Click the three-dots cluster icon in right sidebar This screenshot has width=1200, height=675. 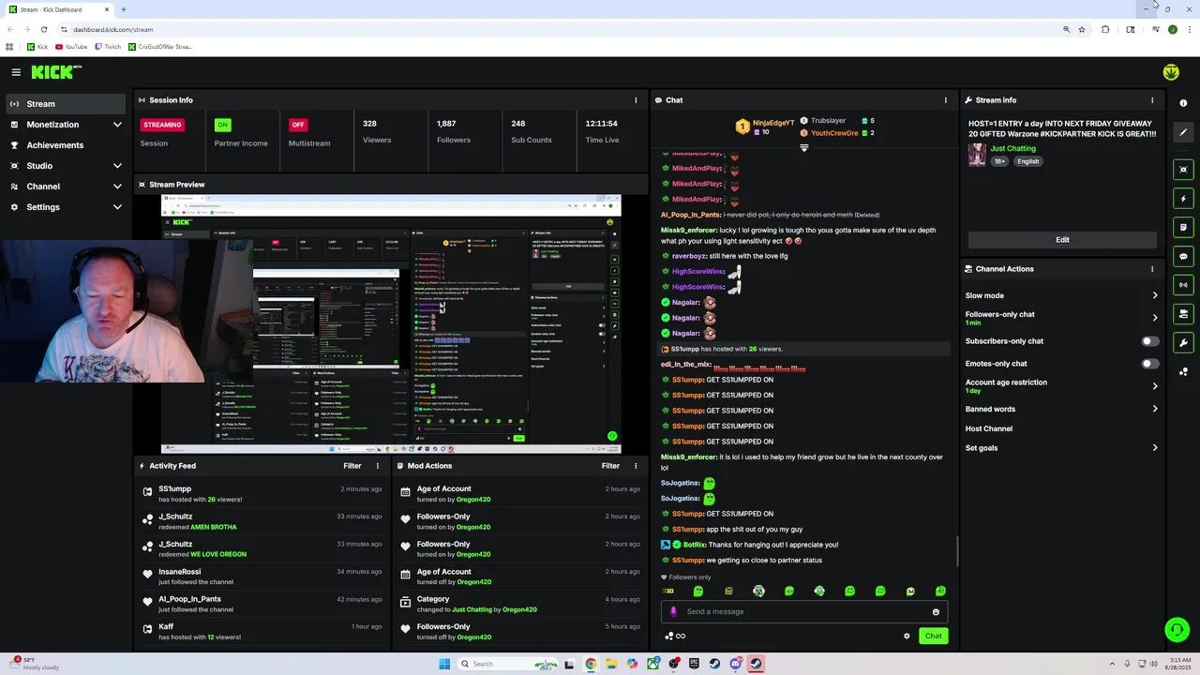[1183, 371]
